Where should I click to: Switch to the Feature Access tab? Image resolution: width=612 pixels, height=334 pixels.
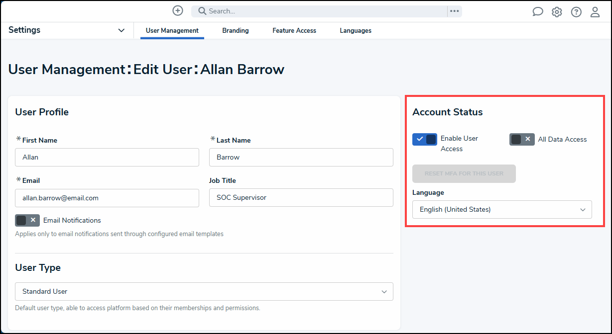[294, 31]
